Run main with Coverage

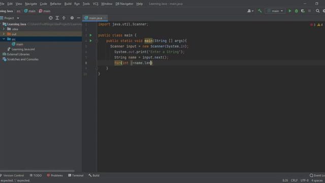coord(303,11)
